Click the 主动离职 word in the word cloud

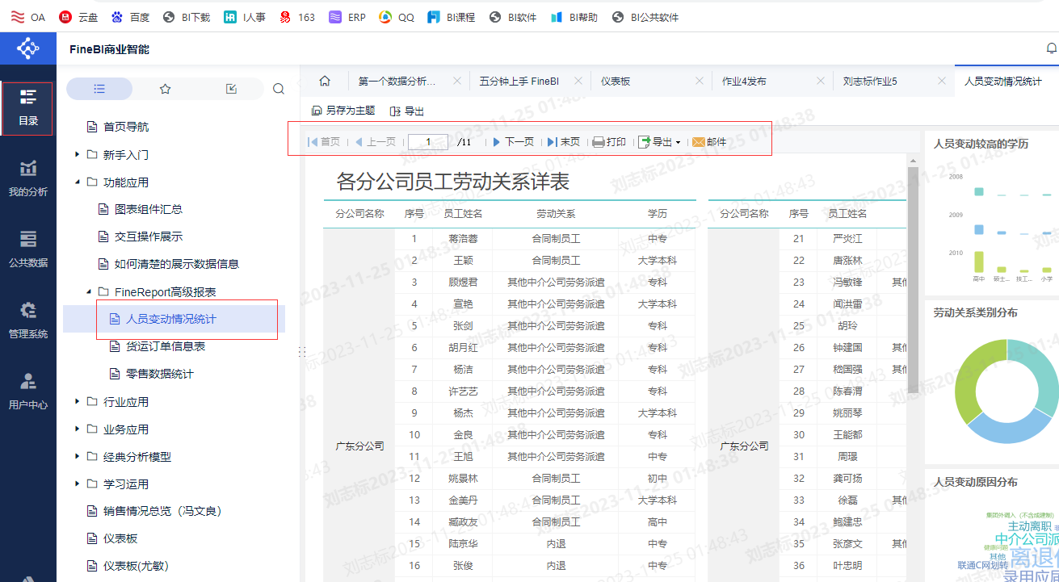pyautogui.click(x=1029, y=526)
